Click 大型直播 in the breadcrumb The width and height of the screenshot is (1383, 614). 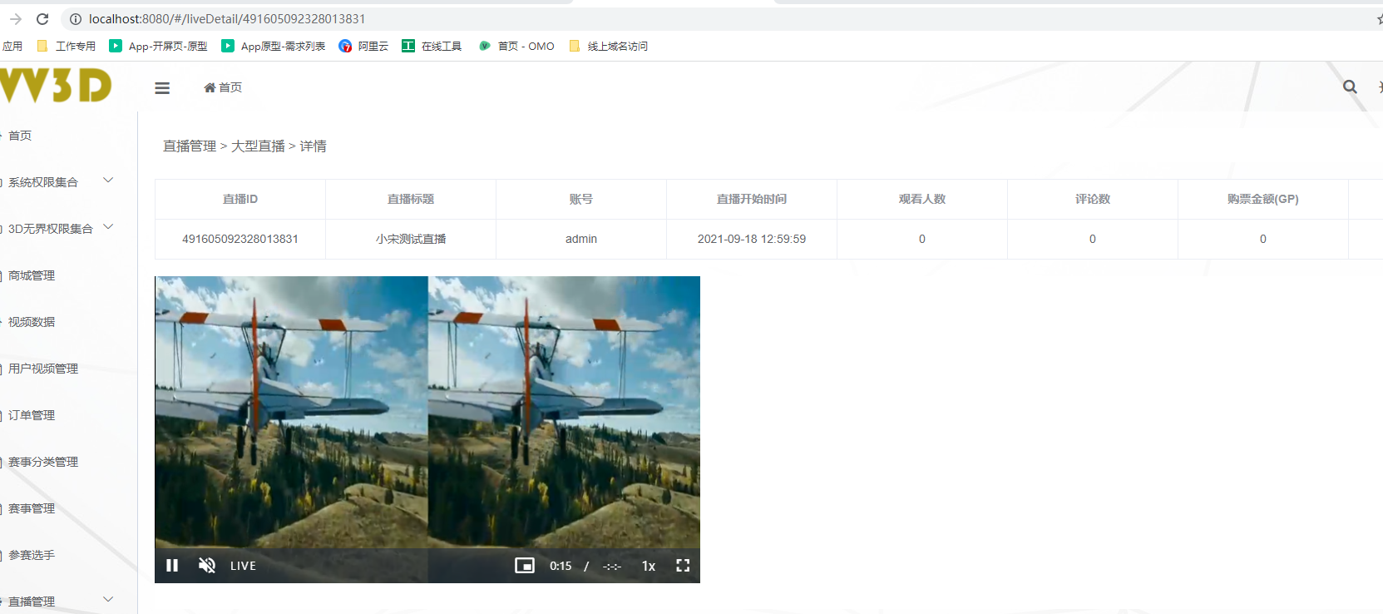[258, 146]
